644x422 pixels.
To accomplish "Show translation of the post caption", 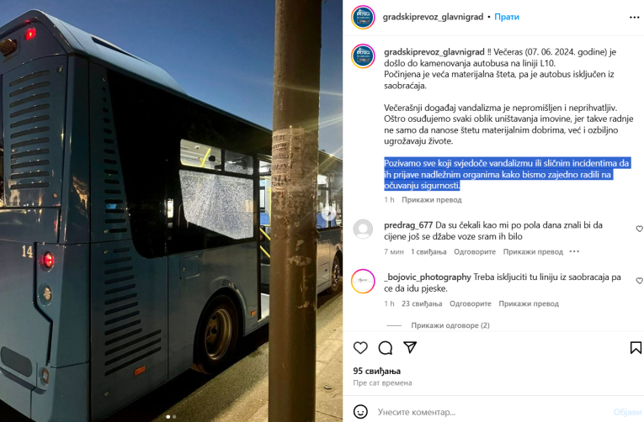I will coord(432,200).
